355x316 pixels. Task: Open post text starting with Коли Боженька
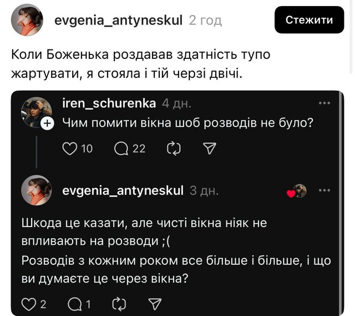(x=127, y=64)
